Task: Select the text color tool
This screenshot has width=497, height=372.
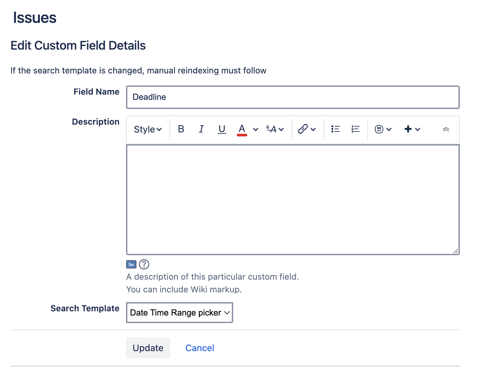Action: click(x=241, y=129)
